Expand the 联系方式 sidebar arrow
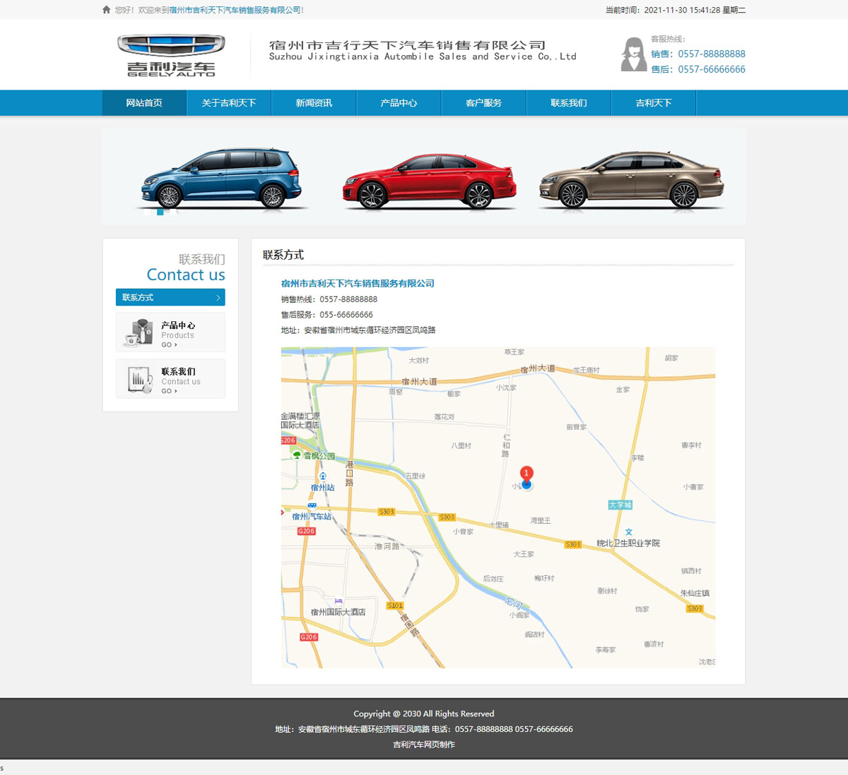 [218, 298]
